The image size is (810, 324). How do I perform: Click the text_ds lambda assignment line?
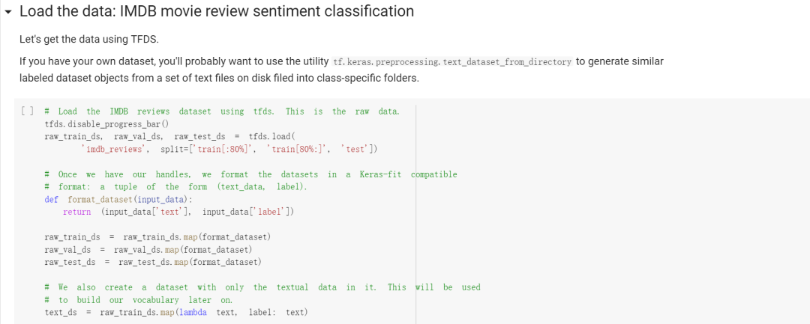(x=176, y=312)
